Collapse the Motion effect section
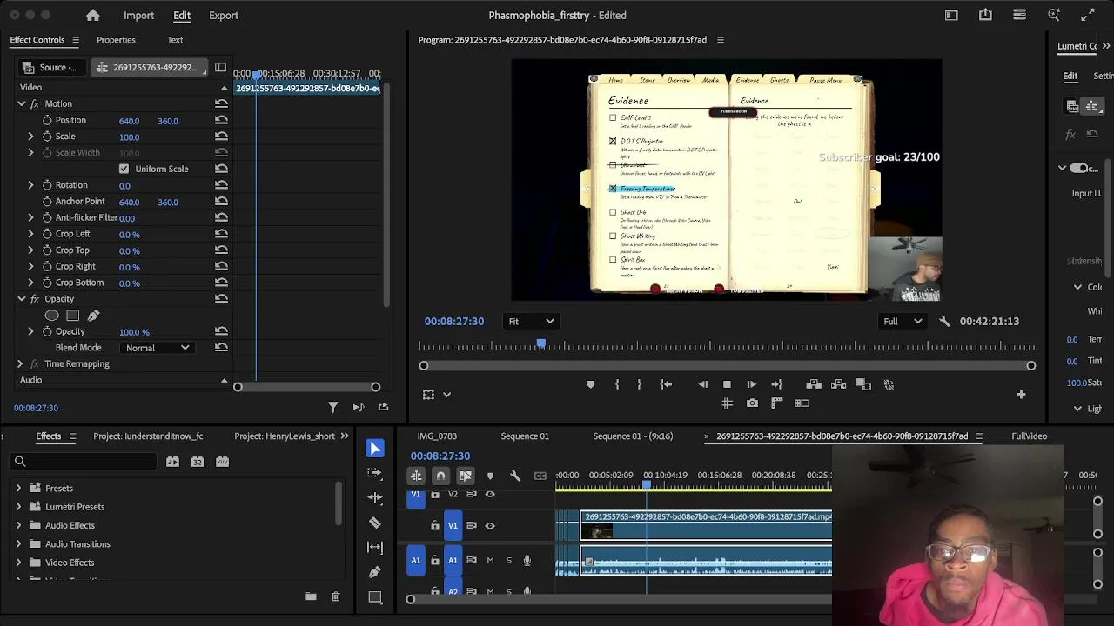The image size is (1114, 626). click(22, 103)
